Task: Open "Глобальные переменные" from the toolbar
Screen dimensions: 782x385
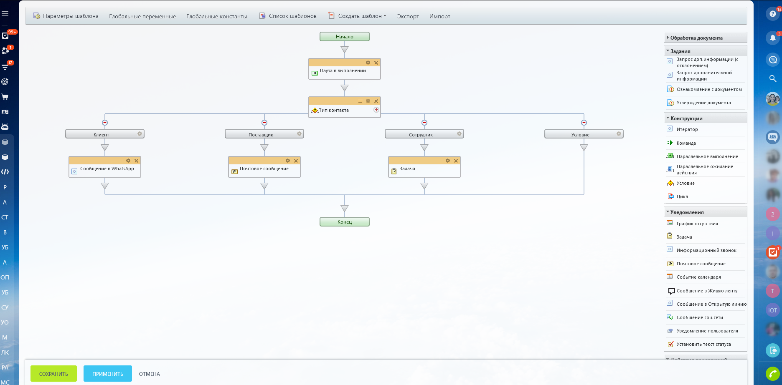Action: pos(142,16)
